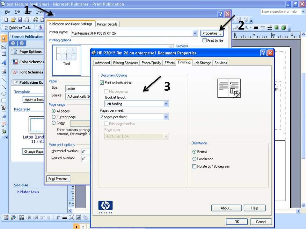
Task: Click Cancel in Document Properties dialog
Action: click(261, 222)
